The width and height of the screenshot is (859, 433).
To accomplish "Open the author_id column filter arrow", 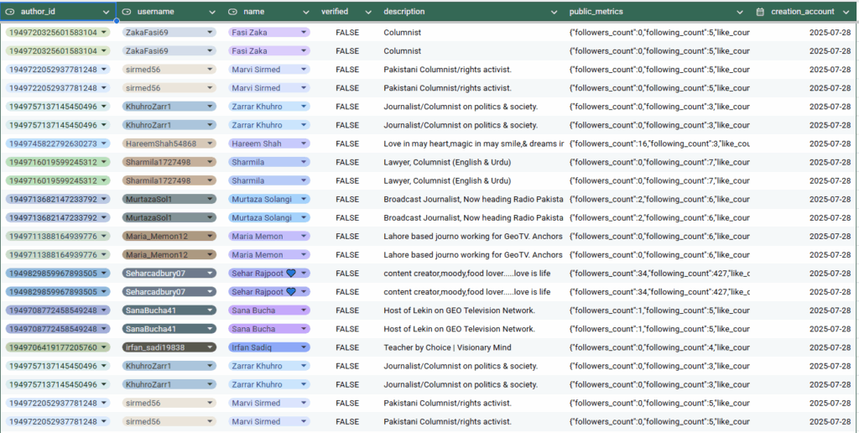I will (106, 13).
